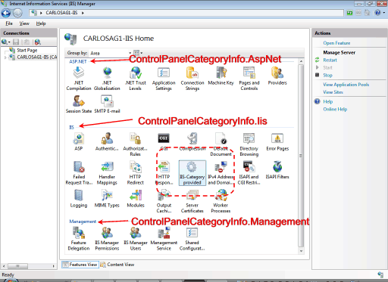The image size is (388, 282).
Task: Click Stop in Manage Server actions
Action: point(327,76)
